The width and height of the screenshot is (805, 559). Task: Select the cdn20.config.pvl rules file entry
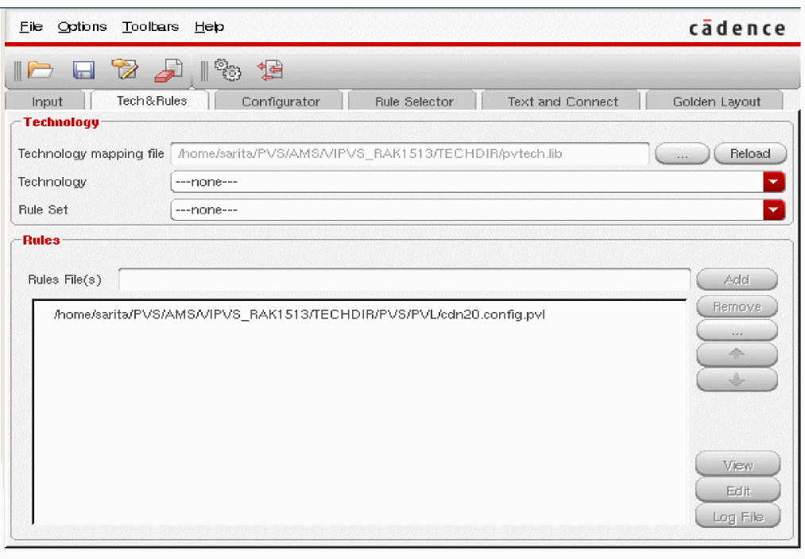click(x=299, y=314)
